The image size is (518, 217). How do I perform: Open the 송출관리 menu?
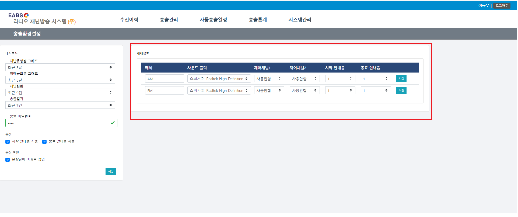(x=169, y=20)
